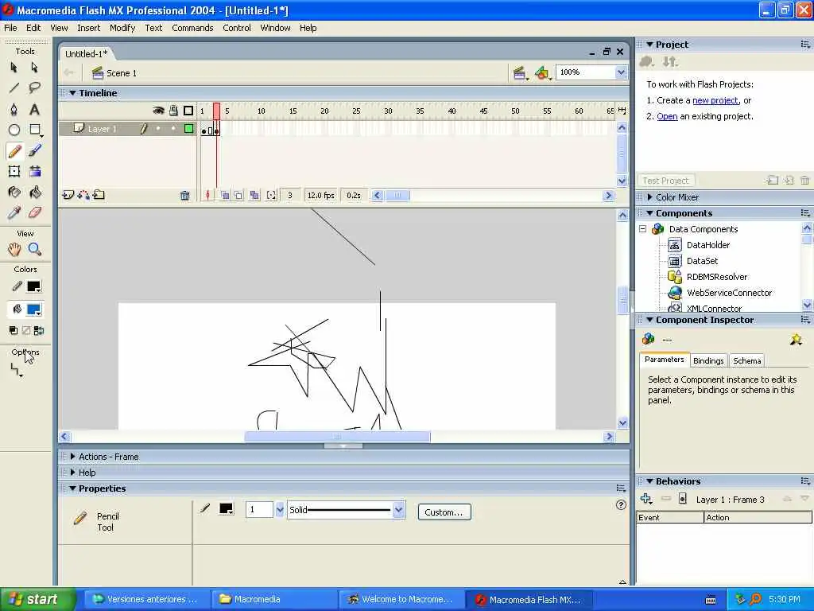Collapse Data Components tree node
The image size is (814, 611).
pyautogui.click(x=642, y=228)
